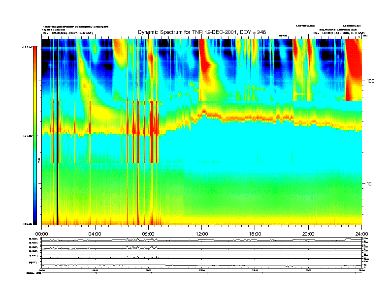
Task: Click the -137.50 colorbar midpoint label
Action: (x=27, y=136)
